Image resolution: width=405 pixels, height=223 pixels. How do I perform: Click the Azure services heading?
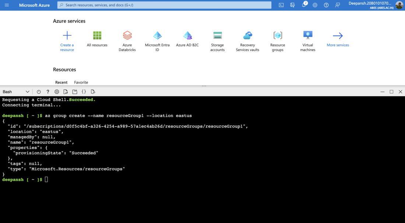click(x=69, y=21)
